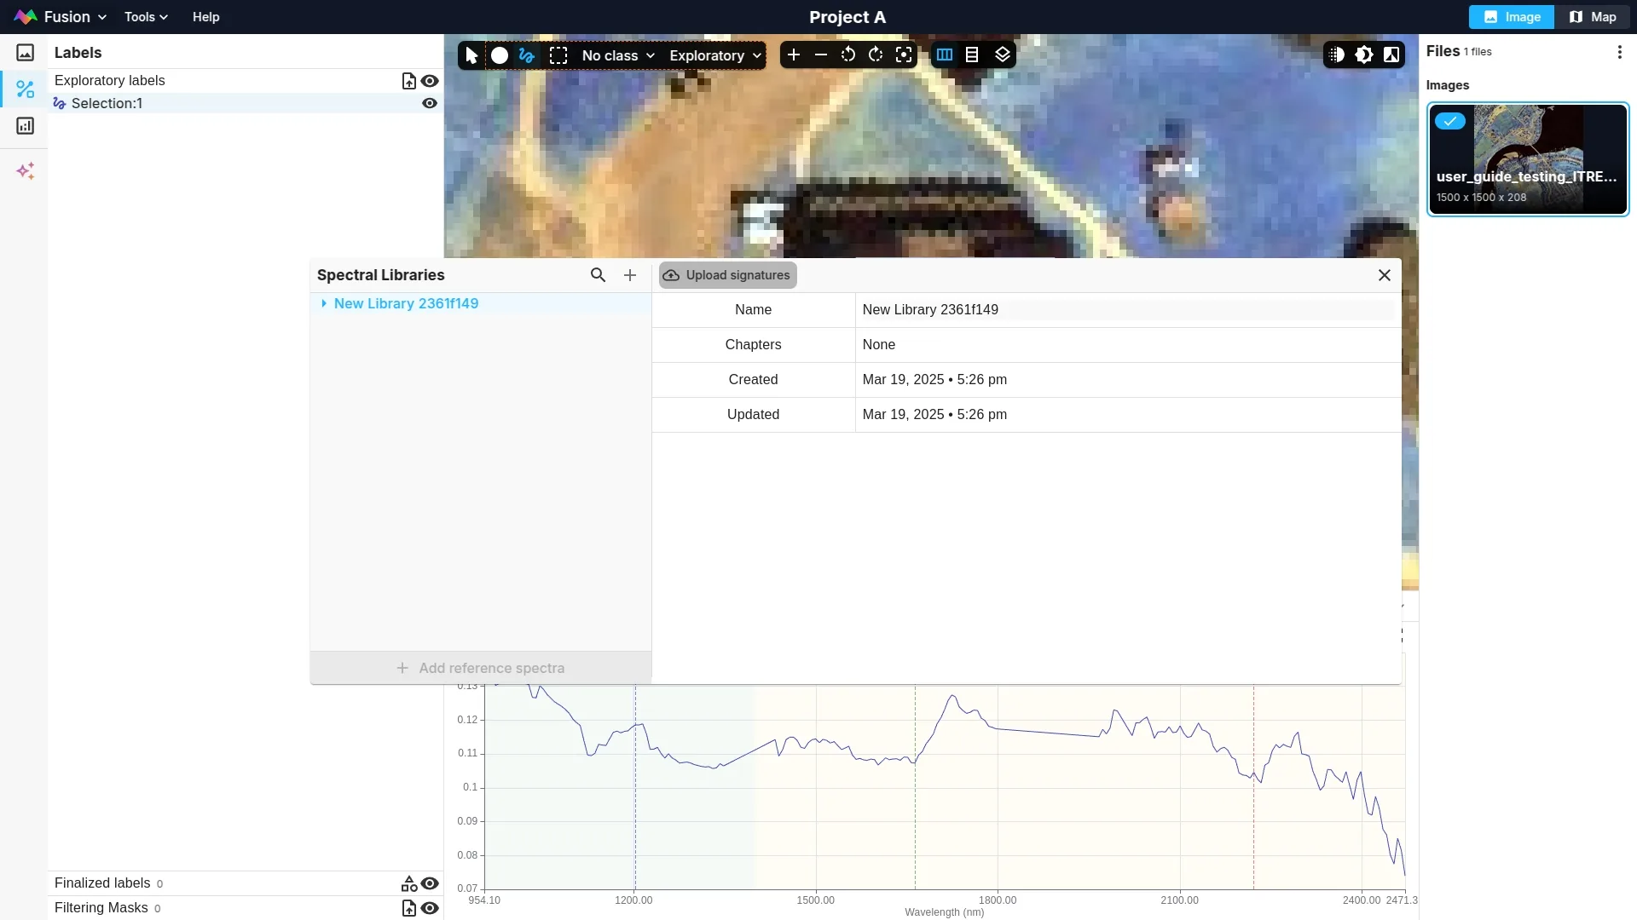
Task: Click the fit-to-screen icon
Action: point(904,55)
